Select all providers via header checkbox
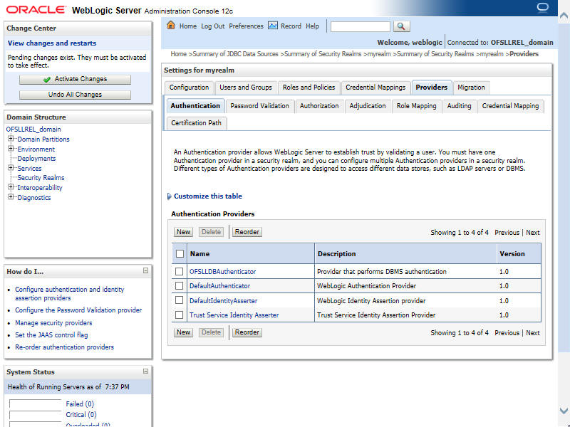The width and height of the screenshot is (570, 427). pos(180,253)
